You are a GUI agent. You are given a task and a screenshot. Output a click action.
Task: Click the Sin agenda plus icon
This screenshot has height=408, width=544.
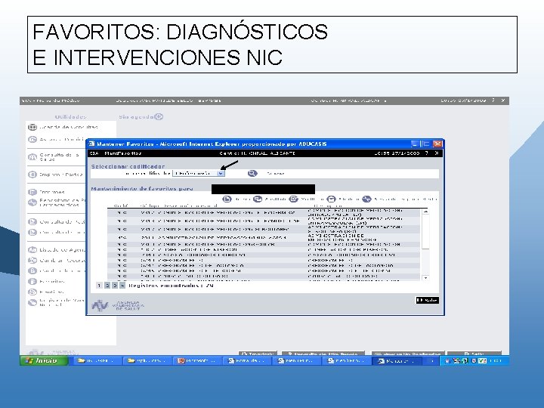pos(159,116)
